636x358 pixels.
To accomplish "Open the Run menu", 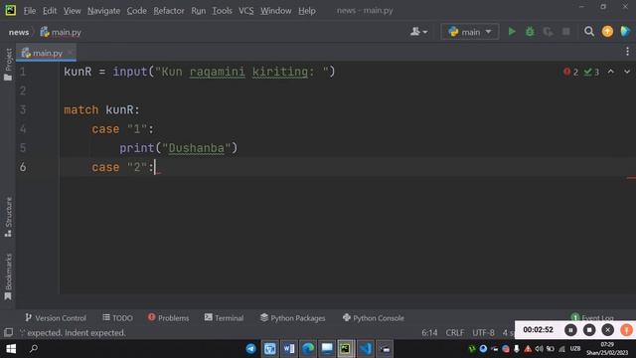I will pyautogui.click(x=199, y=11).
